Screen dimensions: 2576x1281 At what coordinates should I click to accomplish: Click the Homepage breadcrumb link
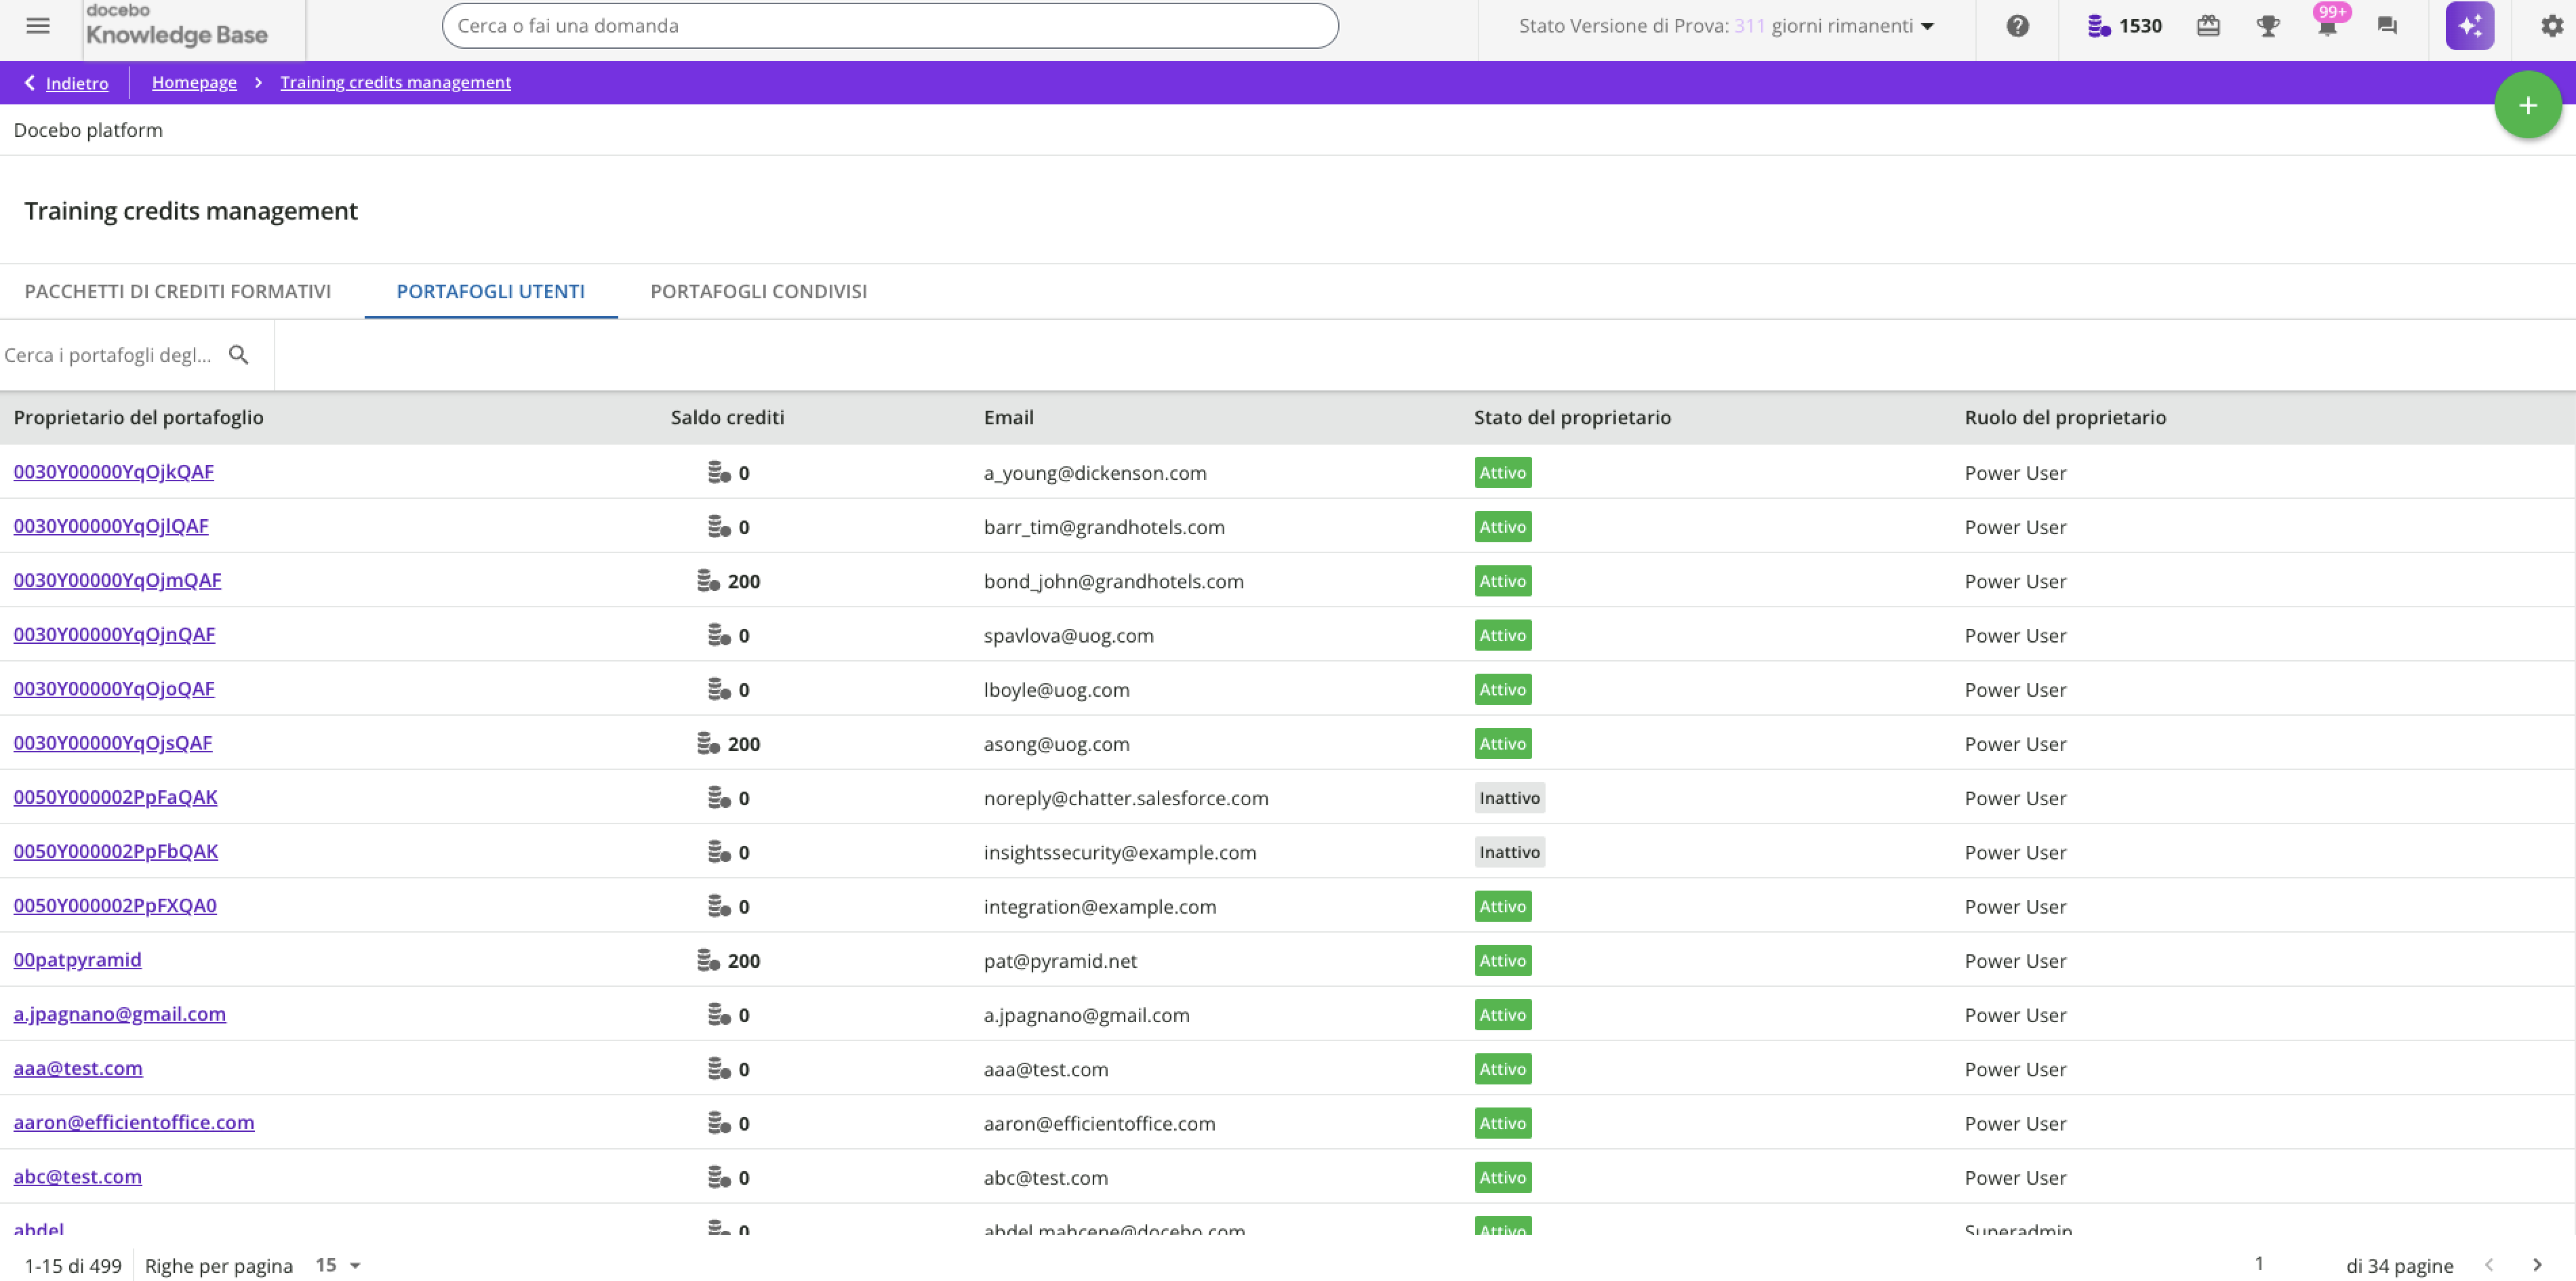point(194,82)
